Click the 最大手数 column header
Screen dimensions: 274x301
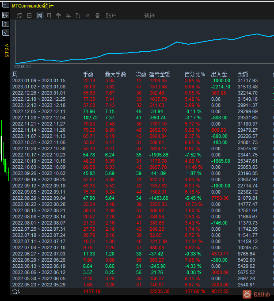tap(115, 74)
